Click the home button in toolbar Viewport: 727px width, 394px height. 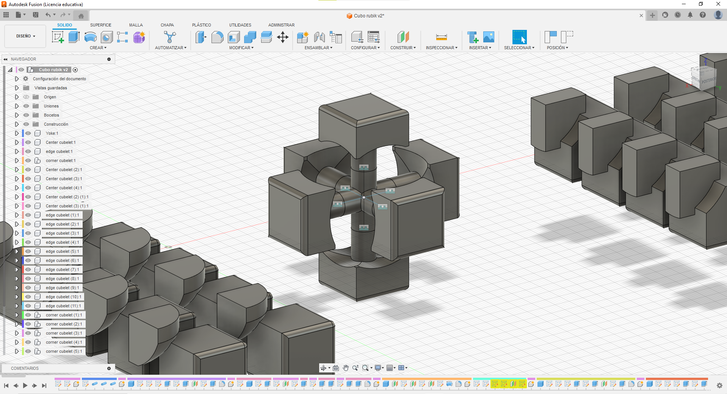tap(81, 16)
